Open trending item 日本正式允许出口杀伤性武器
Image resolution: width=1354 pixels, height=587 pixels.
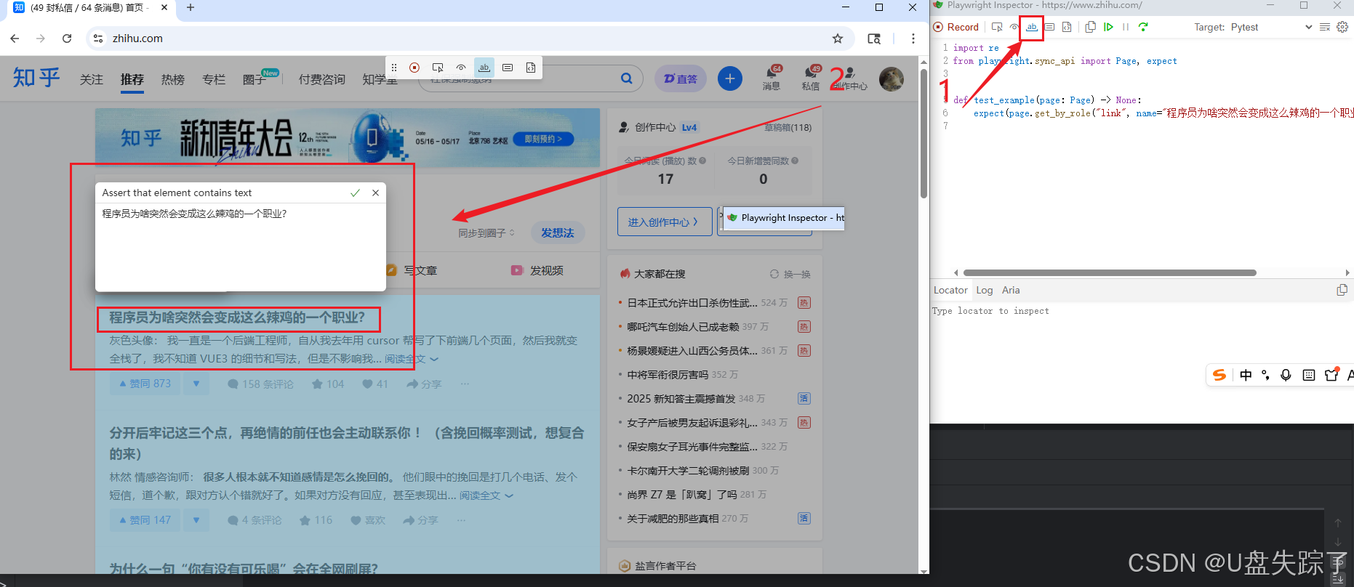692,303
